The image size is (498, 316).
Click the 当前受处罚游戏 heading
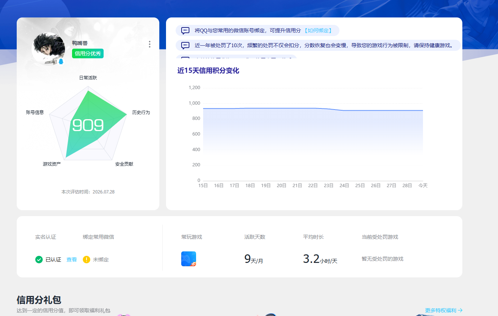pos(380,237)
